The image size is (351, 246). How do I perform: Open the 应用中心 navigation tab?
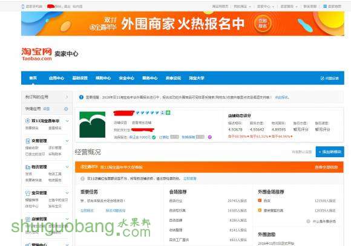coord(56,78)
